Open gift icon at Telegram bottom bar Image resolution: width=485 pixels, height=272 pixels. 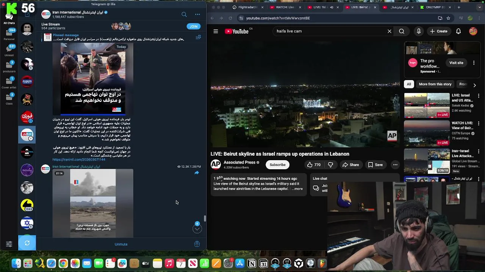click(197, 244)
